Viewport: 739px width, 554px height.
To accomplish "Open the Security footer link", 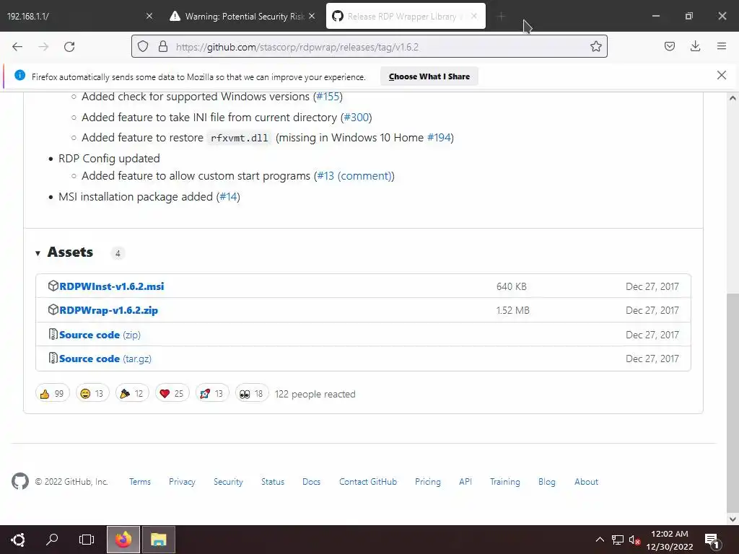I will pos(228,482).
